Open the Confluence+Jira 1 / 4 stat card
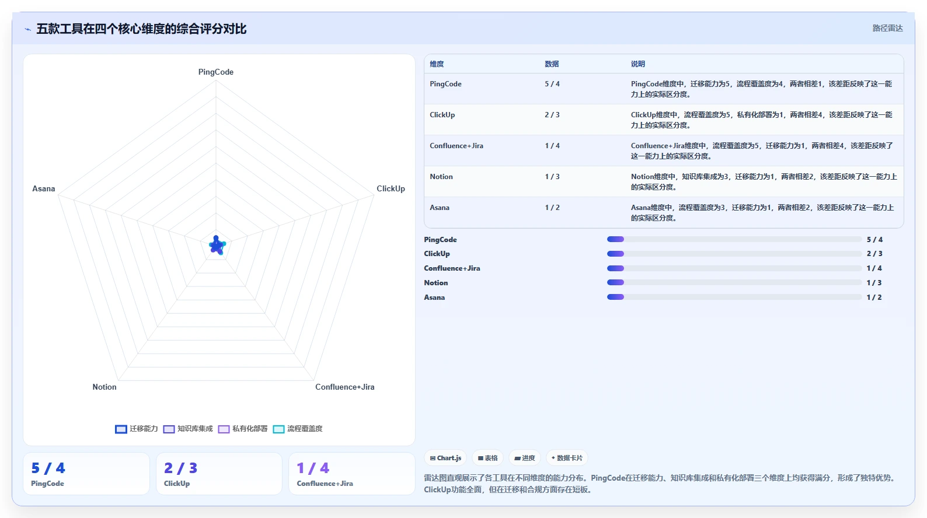 point(352,474)
